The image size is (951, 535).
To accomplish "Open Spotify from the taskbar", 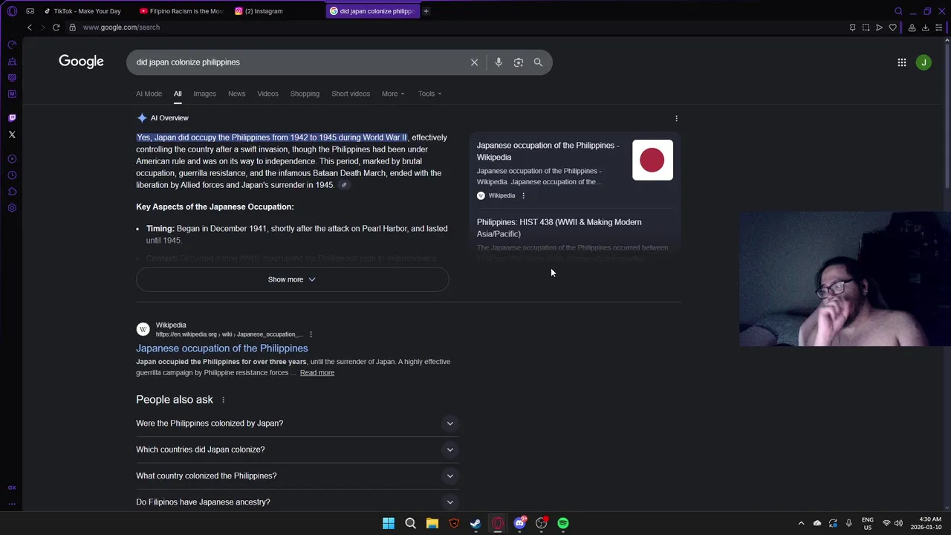I will [563, 523].
